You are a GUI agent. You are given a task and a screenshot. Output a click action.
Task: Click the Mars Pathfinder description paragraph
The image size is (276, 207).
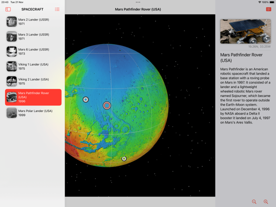[x=245, y=96]
